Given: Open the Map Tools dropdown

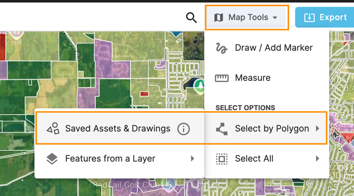Looking at the screenshot, I should [246, 18].
